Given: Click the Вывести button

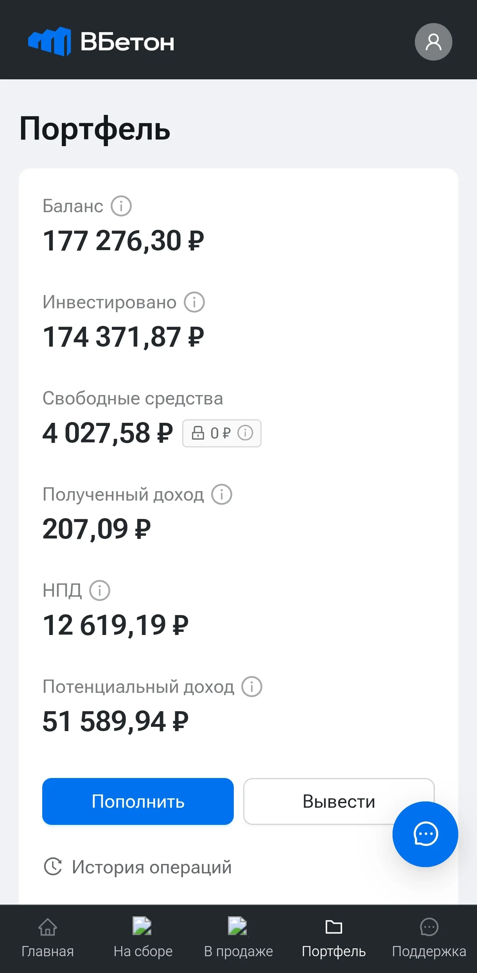Looking at the screenshot, I should [339, 801].
